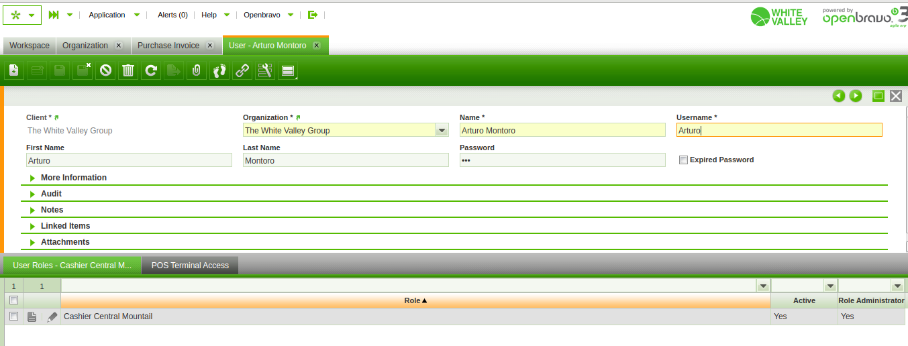Click the chain link icon
The width and height of the screenshot is (908, 346).
tap(242, 70)
